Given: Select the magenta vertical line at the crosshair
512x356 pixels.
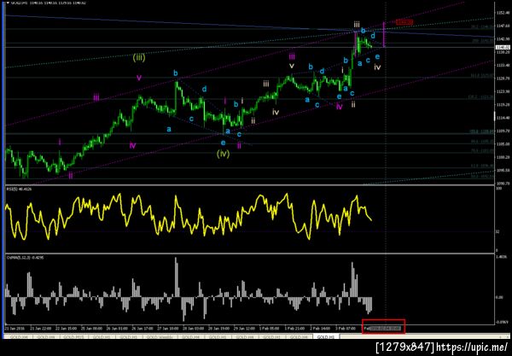Looking at the screenshot, I should tap(384, 35).
